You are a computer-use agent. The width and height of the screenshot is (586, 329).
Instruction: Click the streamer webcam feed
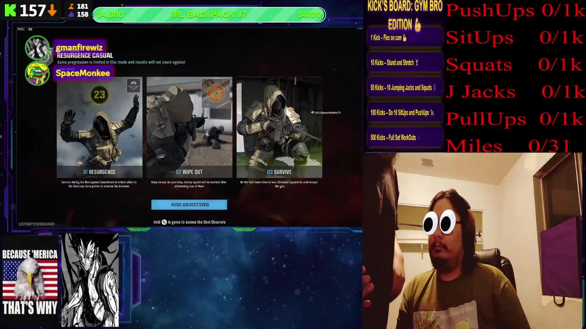click(x=473, y=241)
